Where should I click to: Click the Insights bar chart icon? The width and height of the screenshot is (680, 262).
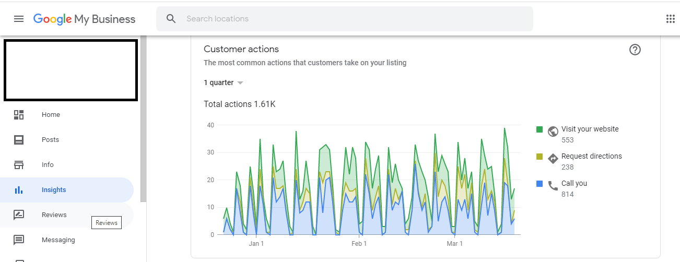pos(19,190)
